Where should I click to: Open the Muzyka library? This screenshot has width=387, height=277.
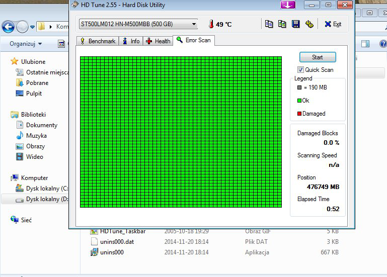tap(36, 136)
